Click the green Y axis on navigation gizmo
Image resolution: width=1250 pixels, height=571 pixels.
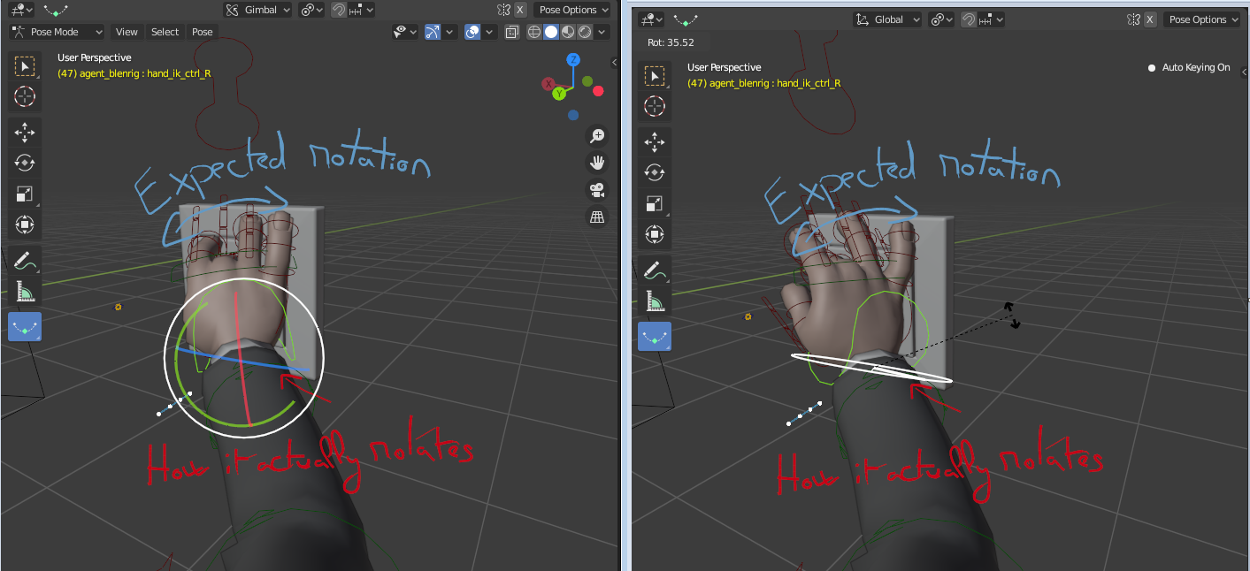pos(559,93)
